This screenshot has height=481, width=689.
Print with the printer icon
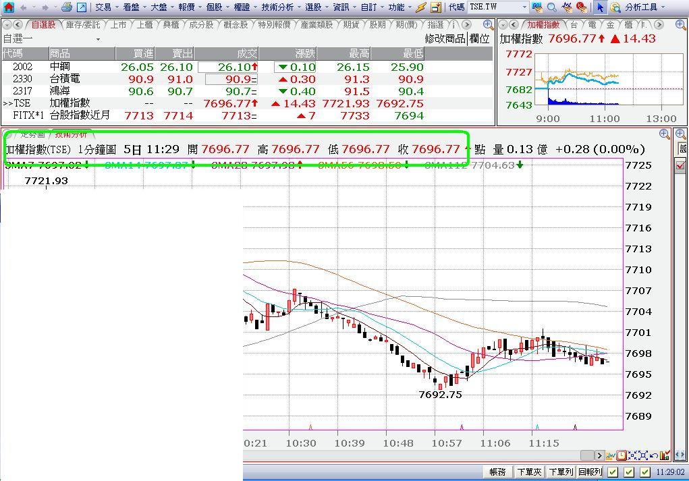[x=67, y=7]
